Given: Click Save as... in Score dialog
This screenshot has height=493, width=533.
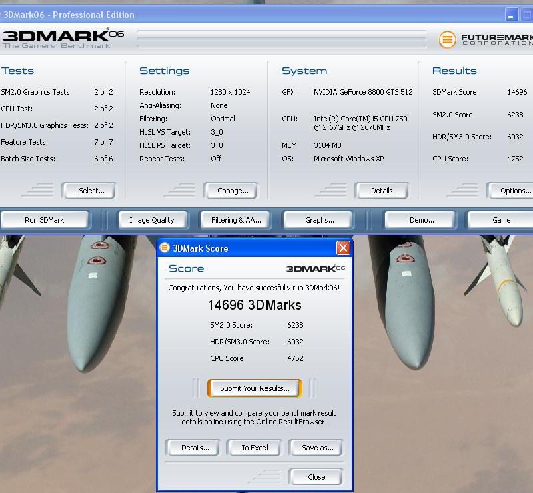Looking at the screenshot, I should [315, 448].
